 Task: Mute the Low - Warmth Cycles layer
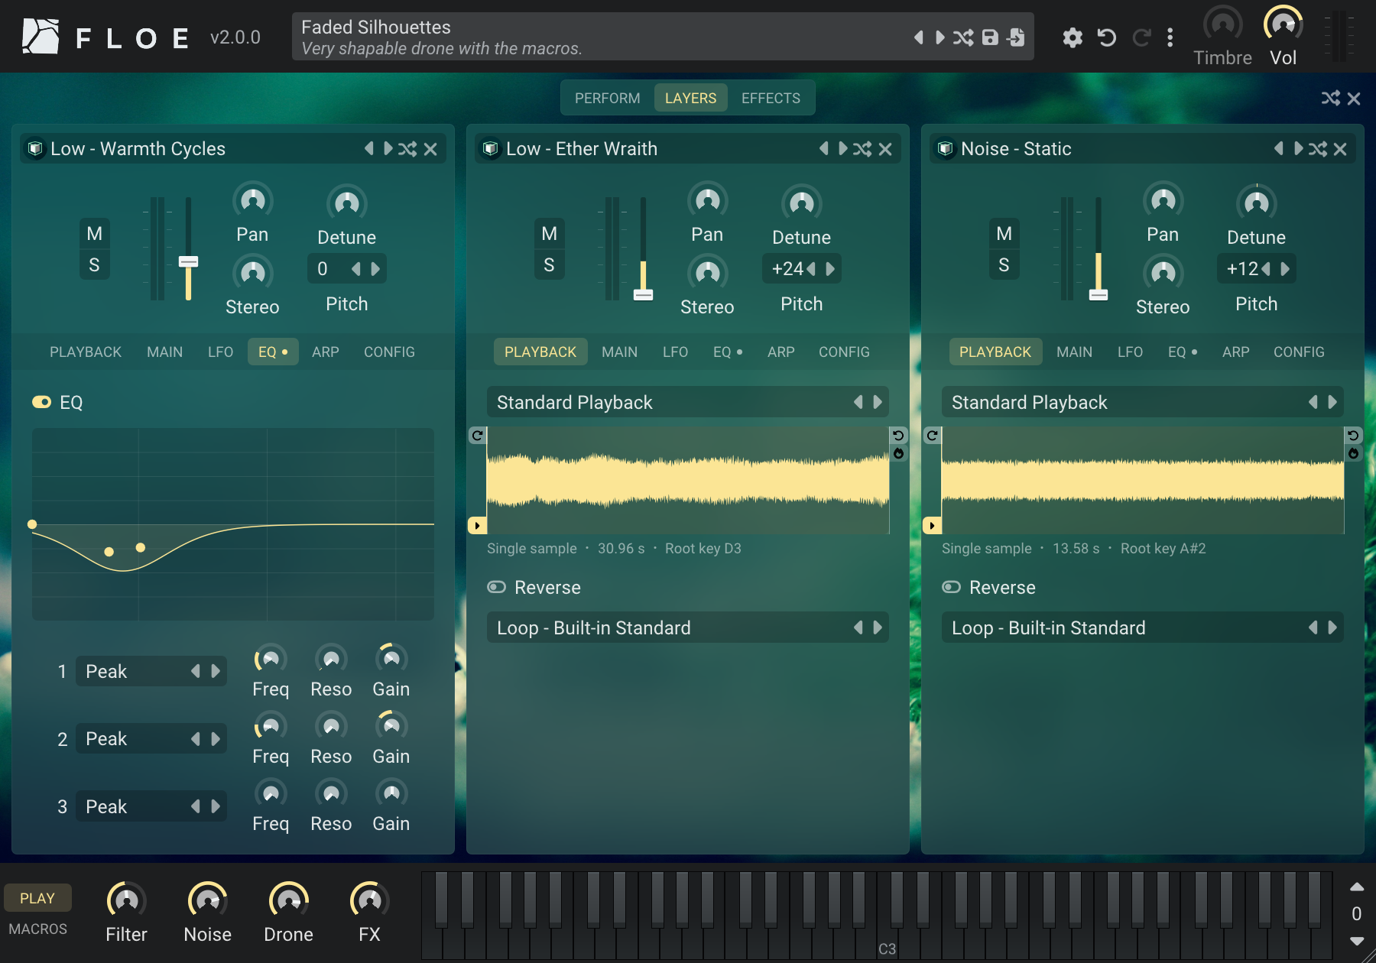[94, 234]
